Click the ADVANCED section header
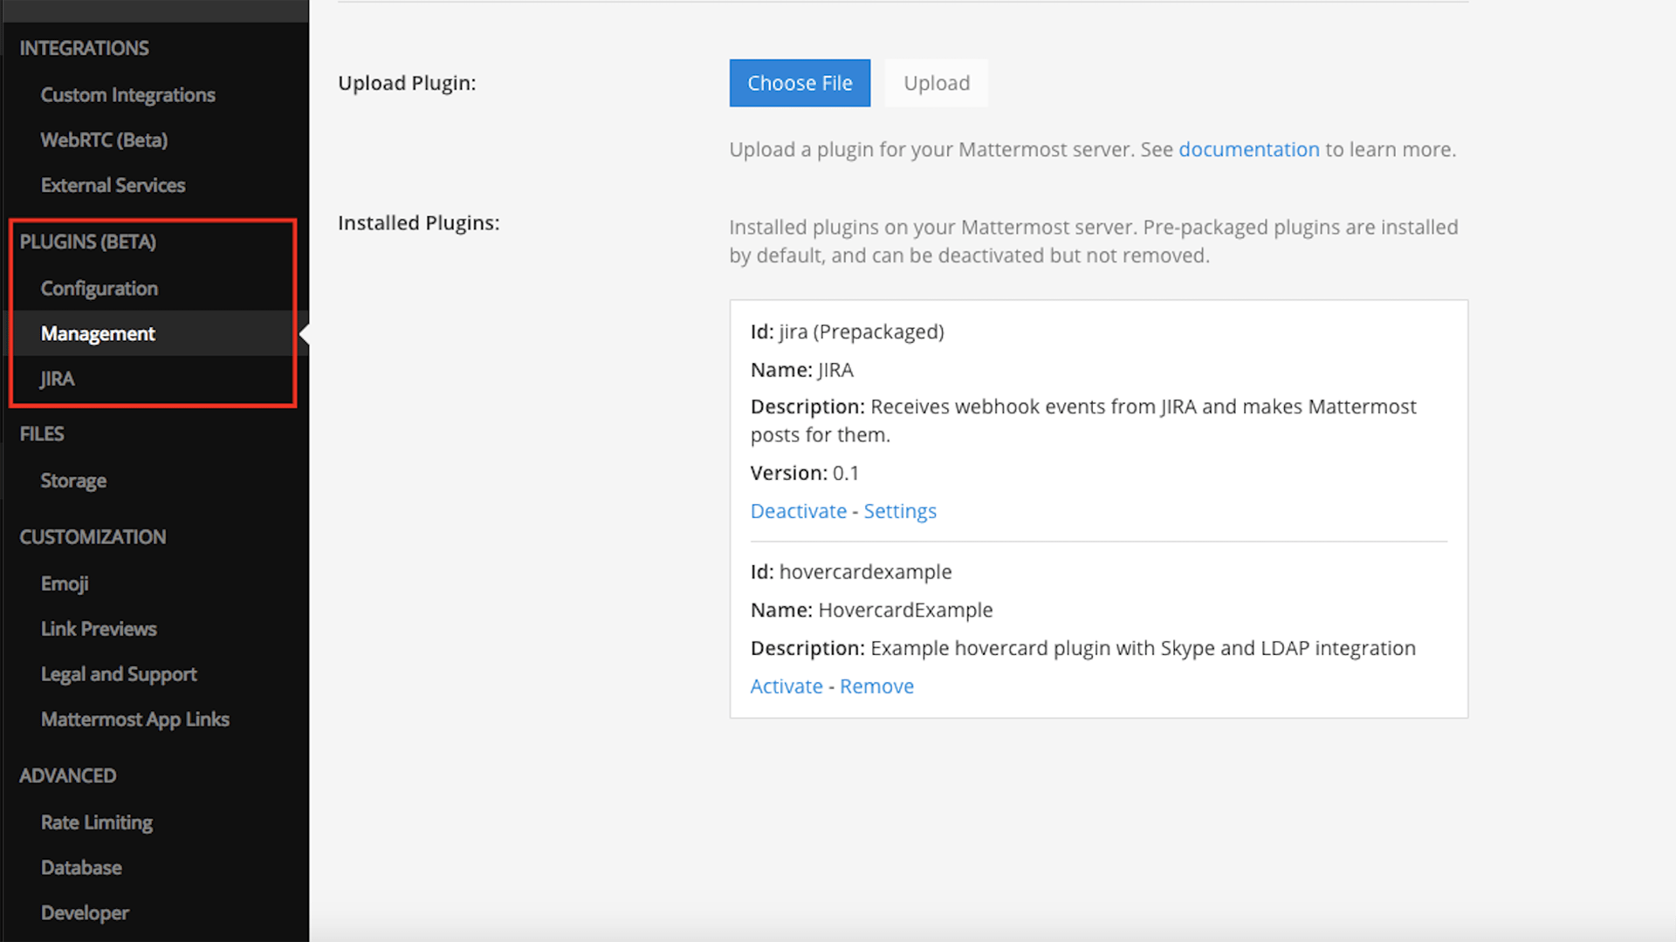 (x=67, y=775)
